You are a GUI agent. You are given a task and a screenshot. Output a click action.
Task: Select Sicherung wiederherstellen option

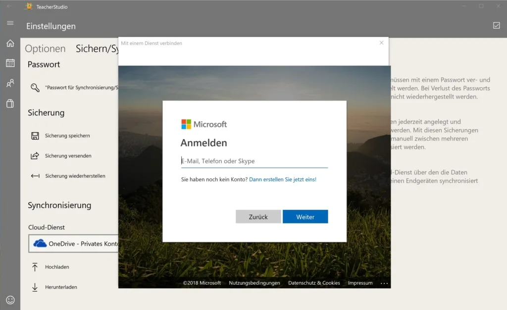[75, 176]
